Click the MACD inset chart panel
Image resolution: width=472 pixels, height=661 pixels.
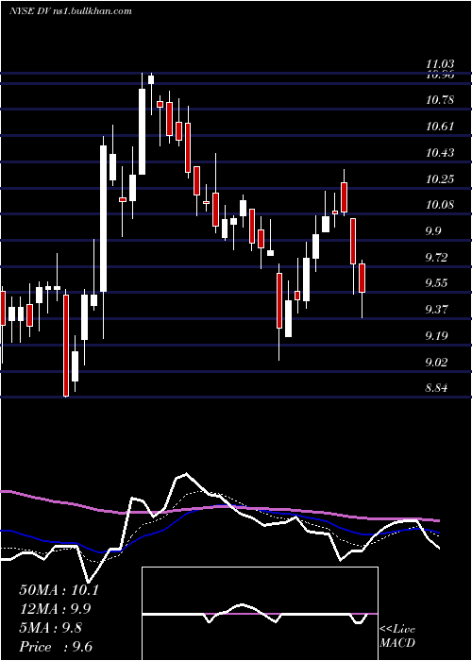[260, 614]
